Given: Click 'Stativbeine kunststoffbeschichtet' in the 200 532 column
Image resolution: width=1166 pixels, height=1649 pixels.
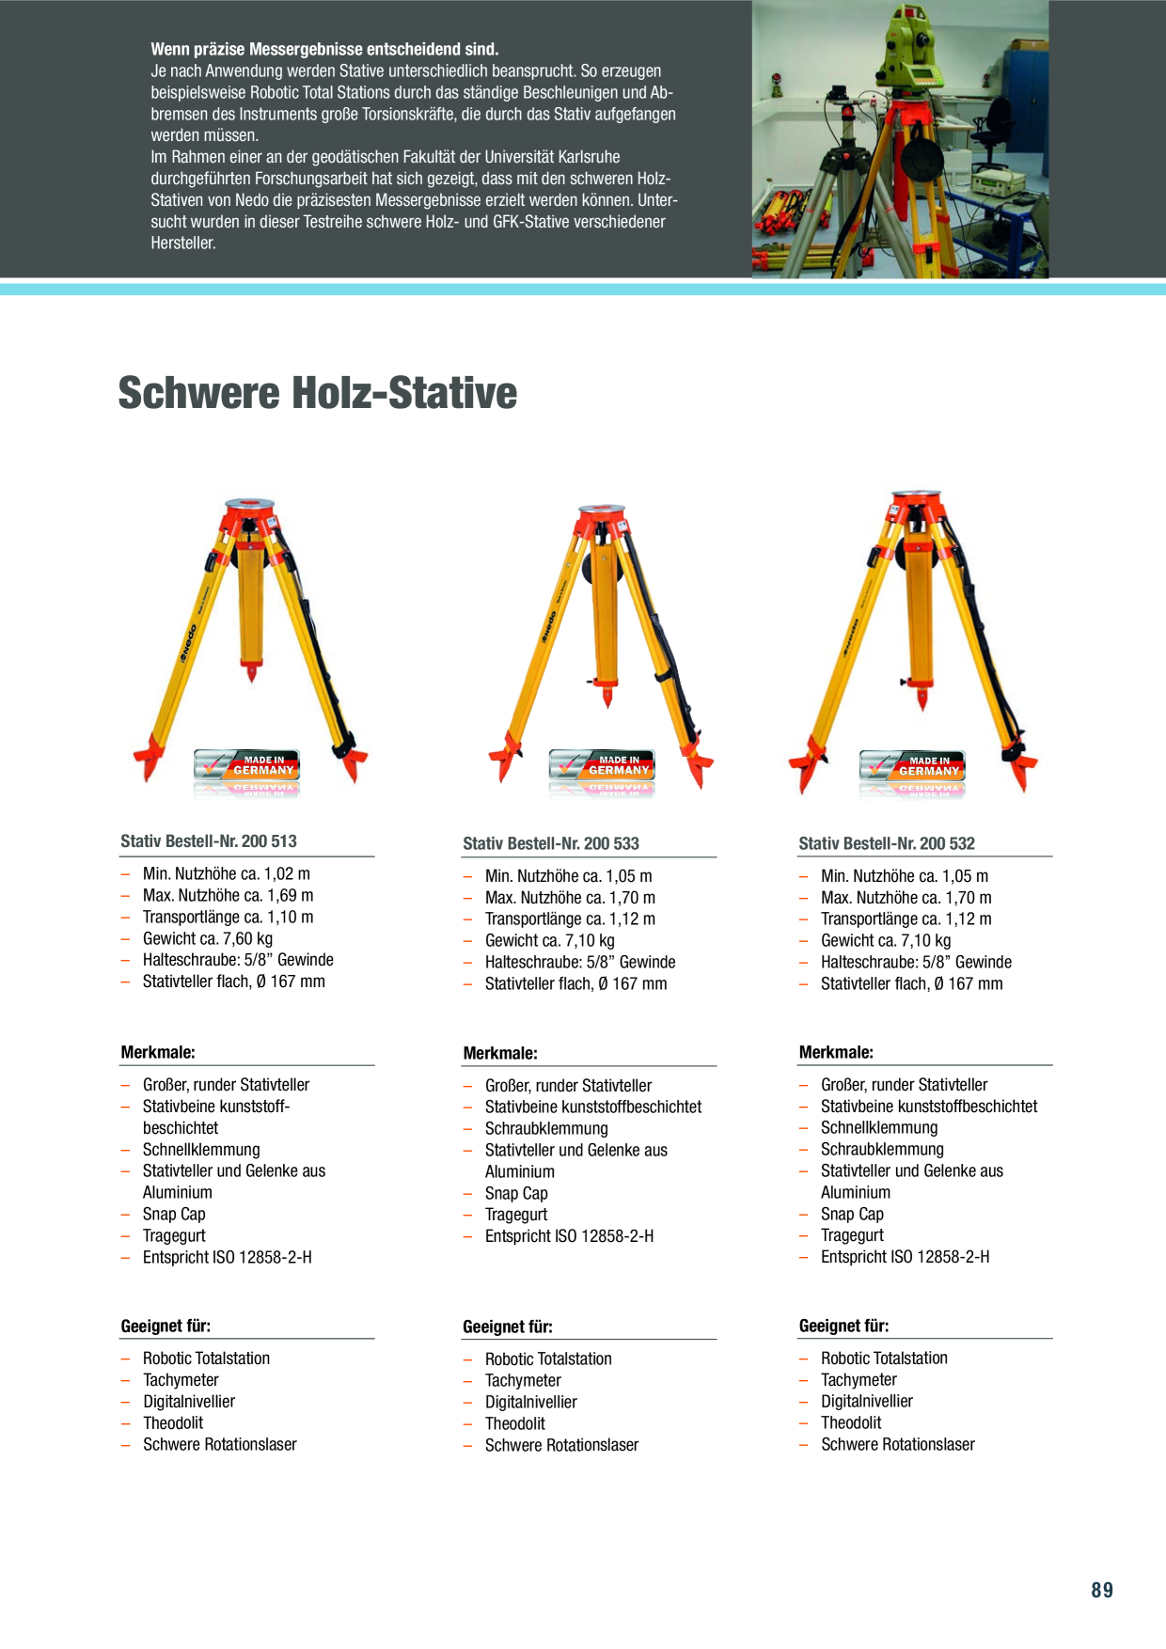Looking at the screenshot, I should (x=929, y=1107).
